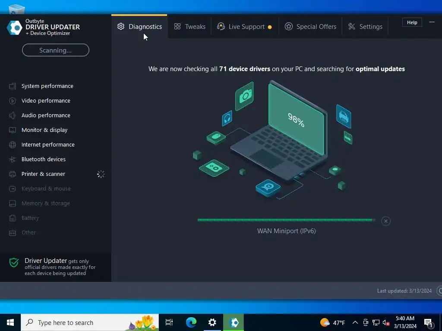Click the Bluetooth devices icon
Screen dimensions: 442x331
click(x=13, y=159)
